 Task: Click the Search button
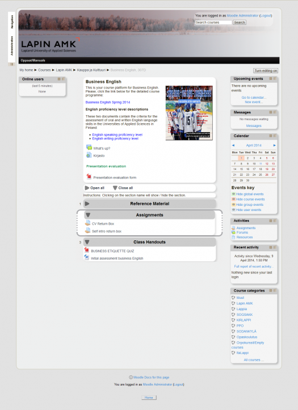[x=240, y=23]
